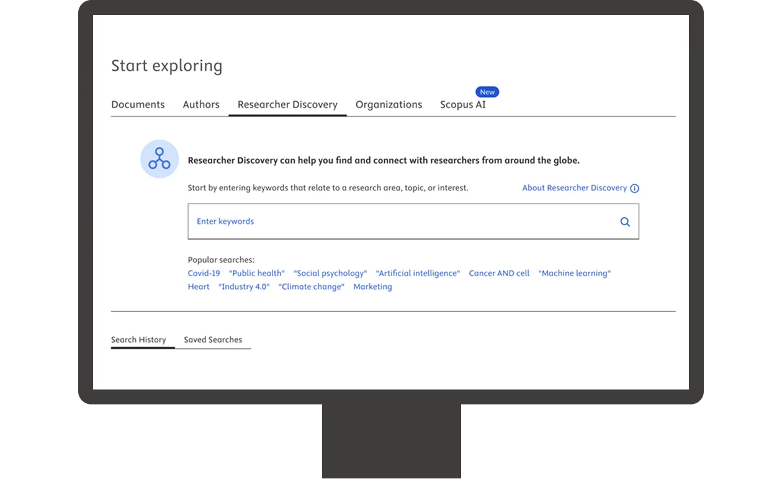Click the New badge above Scopus AI
Viewport: 782px width, 479px height.
[x=487, y=91]
